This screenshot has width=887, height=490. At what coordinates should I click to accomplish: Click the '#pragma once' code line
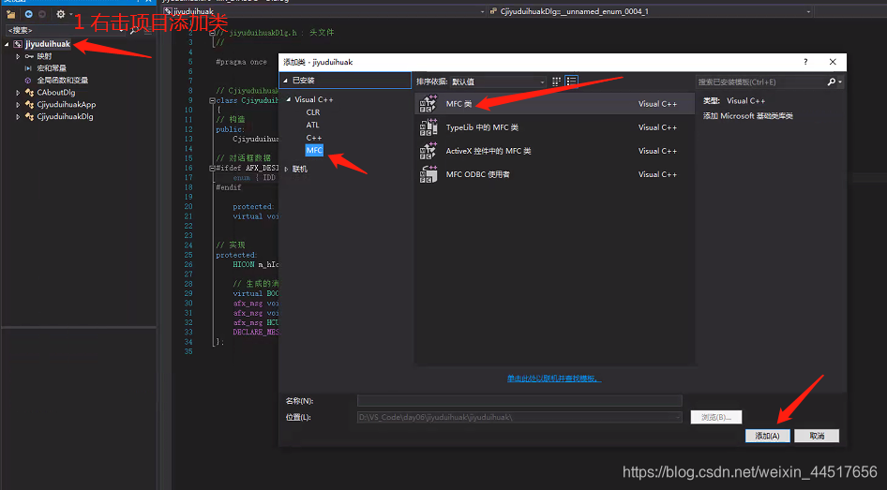(x=241, y=62)
